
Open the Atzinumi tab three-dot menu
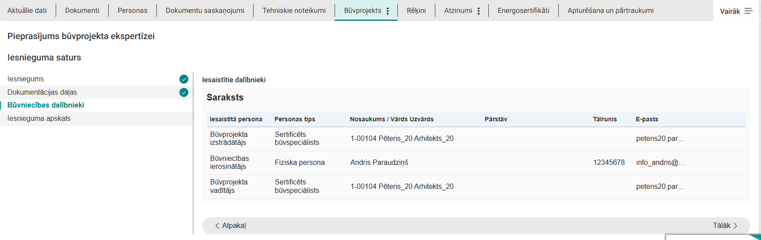click(479, 11)
